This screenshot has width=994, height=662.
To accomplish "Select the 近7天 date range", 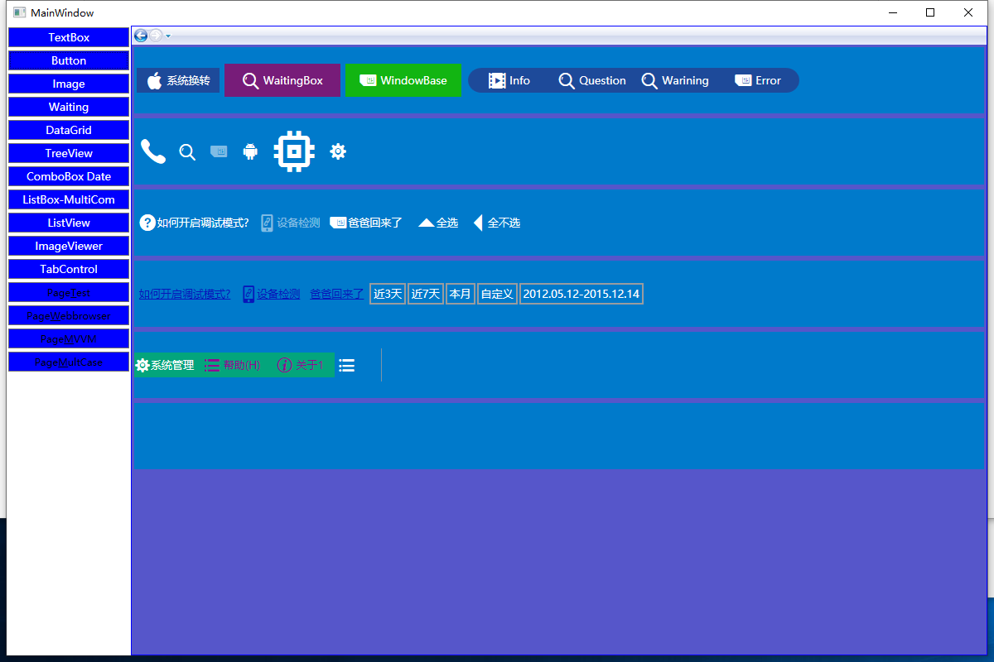I will [426, 294].
